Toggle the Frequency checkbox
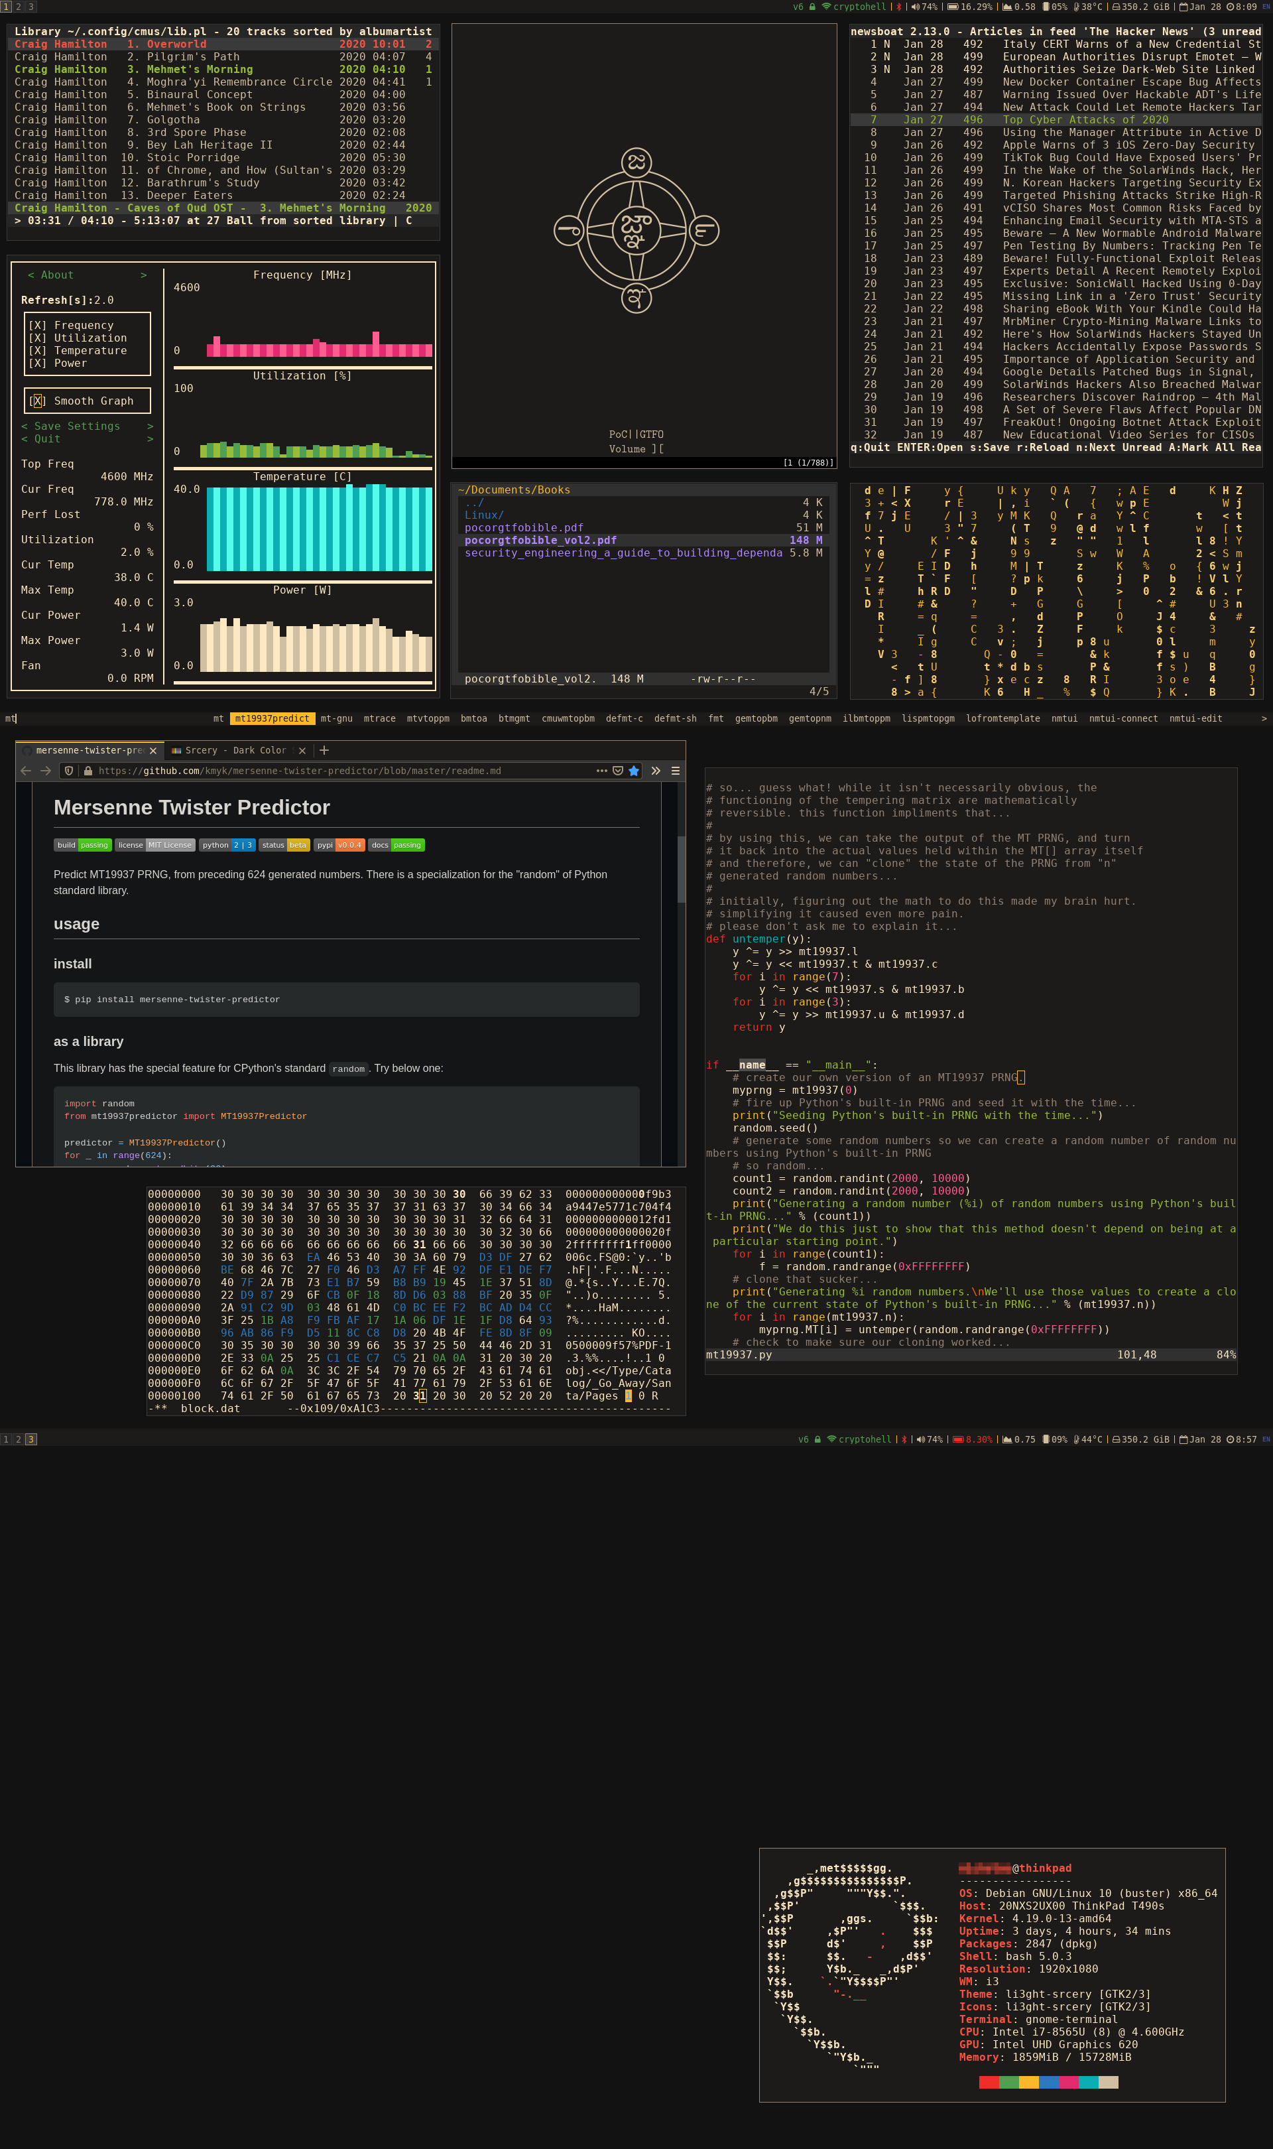The height and width of the screenshot is (2149, 1273). click(x=38, y=325)
